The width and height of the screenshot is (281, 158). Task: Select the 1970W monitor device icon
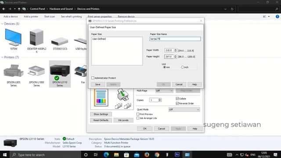click(13, 38)
